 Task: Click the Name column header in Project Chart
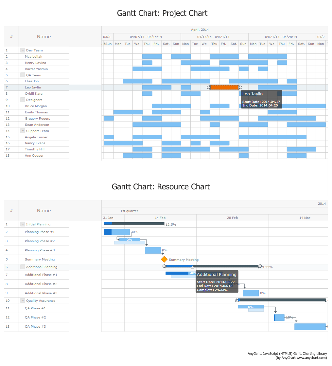pyautogui.click(x=44, y=37)
